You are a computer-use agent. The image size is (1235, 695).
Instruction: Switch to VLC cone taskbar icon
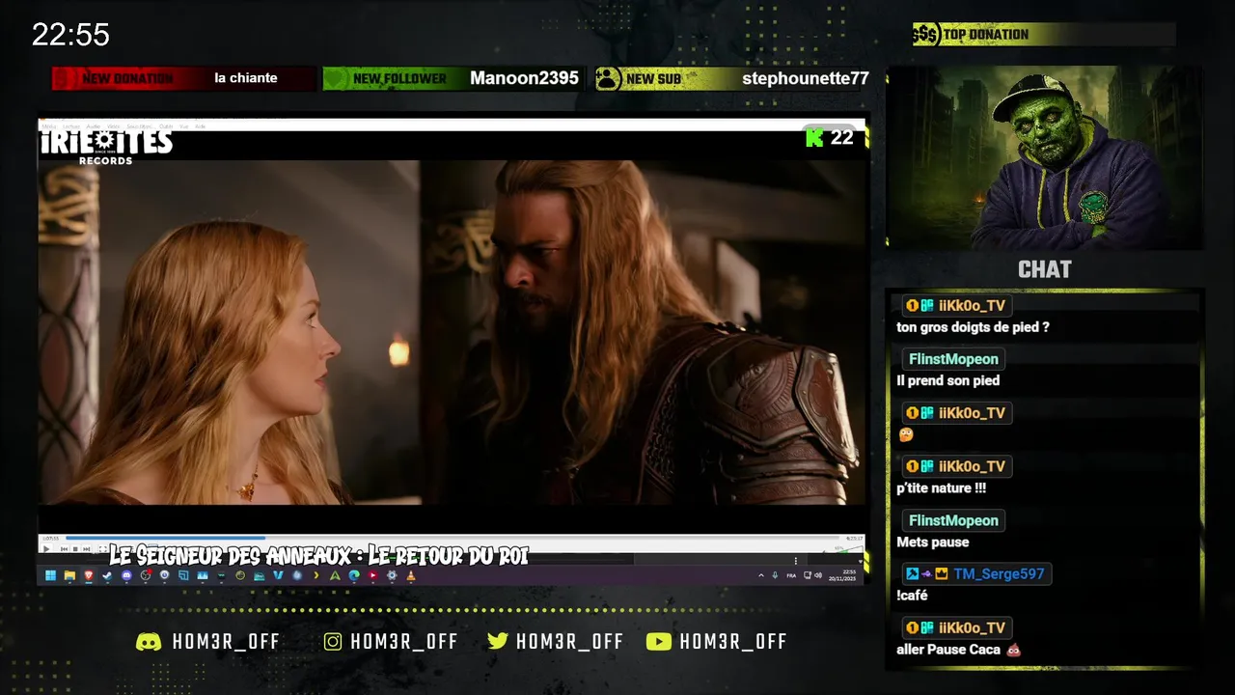coord(411,575)
